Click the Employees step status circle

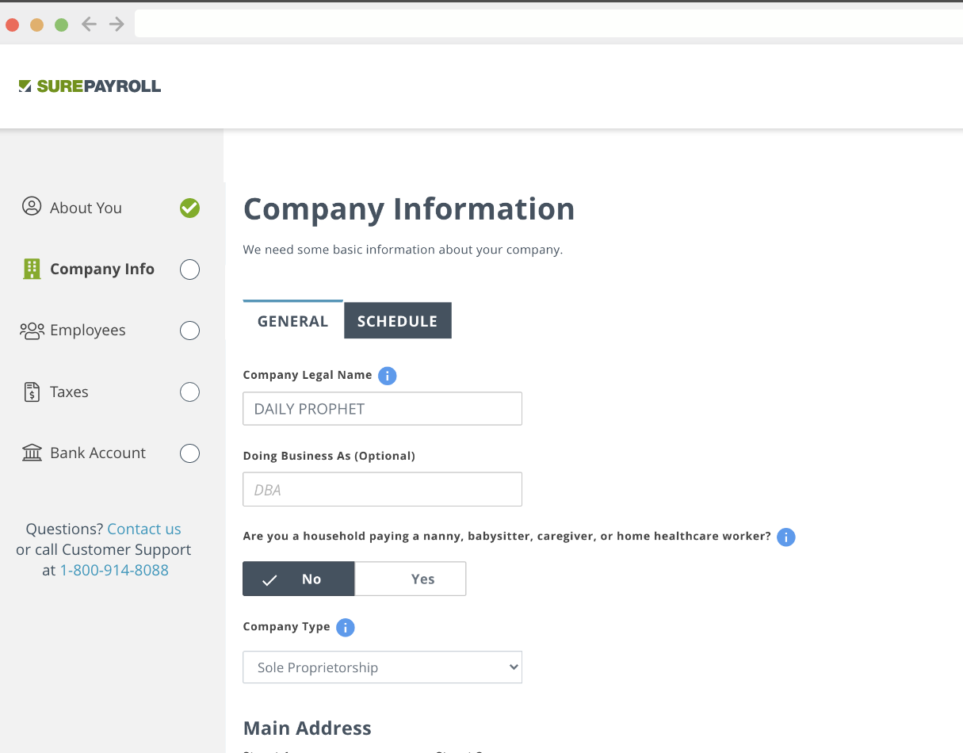[189, 331]
